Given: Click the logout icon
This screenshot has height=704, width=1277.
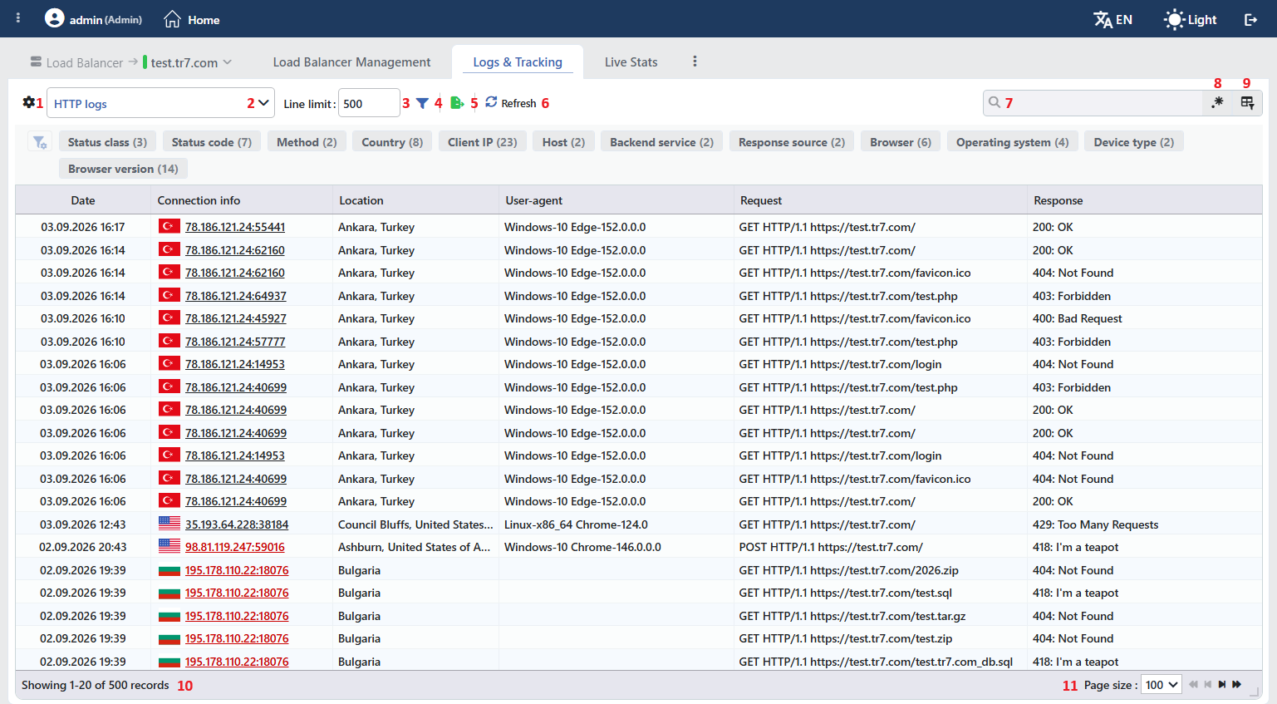Looking at the screenshot, I should tap(1250, 19).
